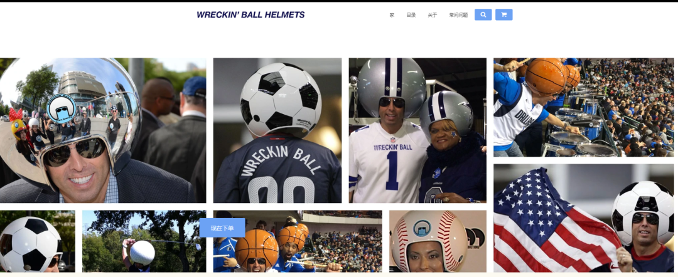
Task: Open the two basketball helmets crowd photo
Action: 298,241
